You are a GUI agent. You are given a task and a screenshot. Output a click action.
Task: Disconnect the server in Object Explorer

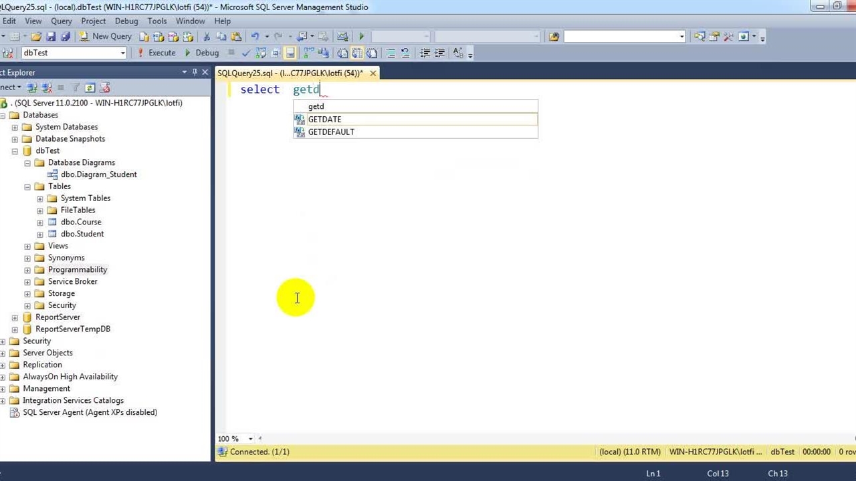tap(46, 88)
